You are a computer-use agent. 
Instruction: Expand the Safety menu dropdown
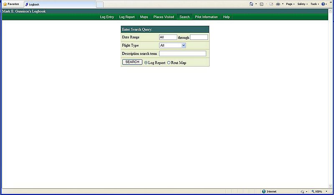302,4
